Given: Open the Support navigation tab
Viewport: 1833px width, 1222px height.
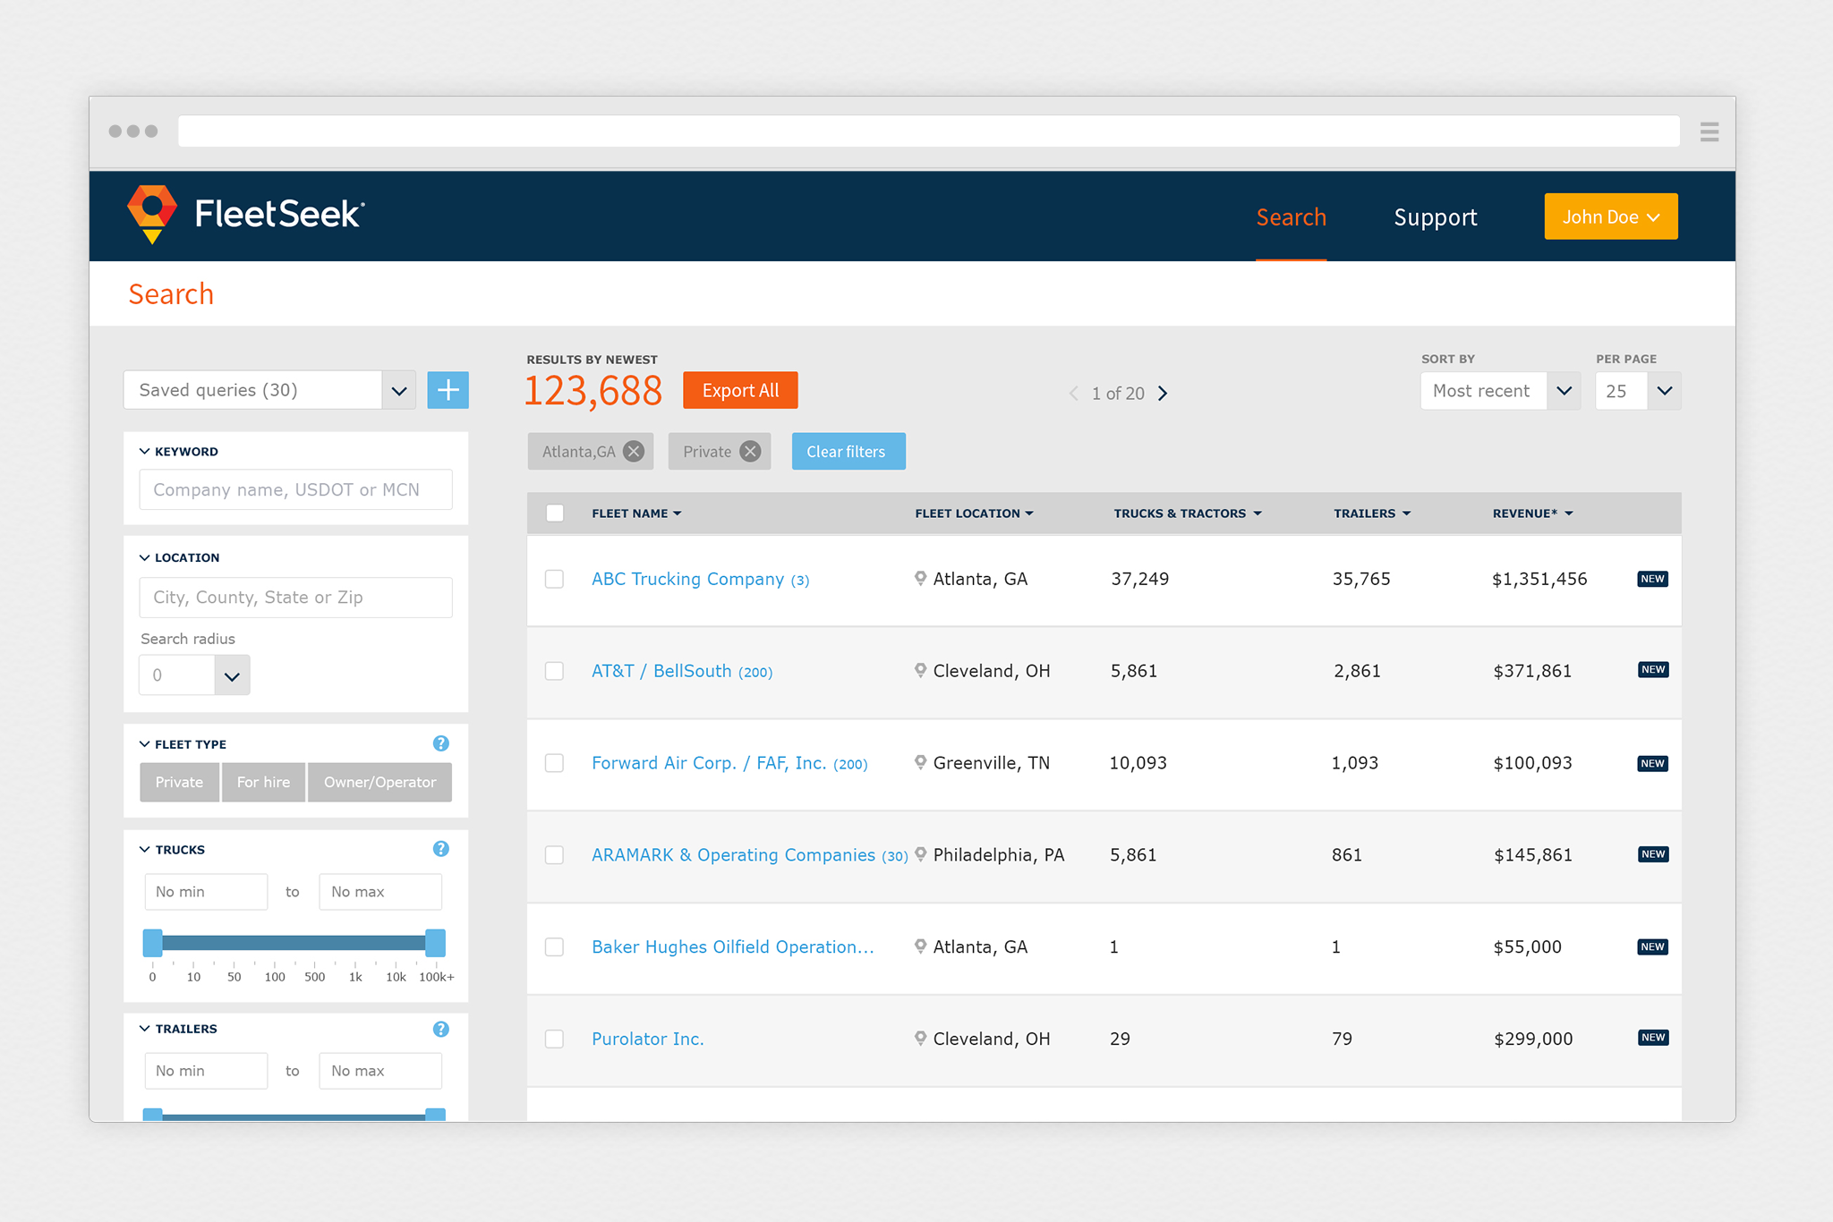Looking at the screenshot, I should coord(1435,217).
